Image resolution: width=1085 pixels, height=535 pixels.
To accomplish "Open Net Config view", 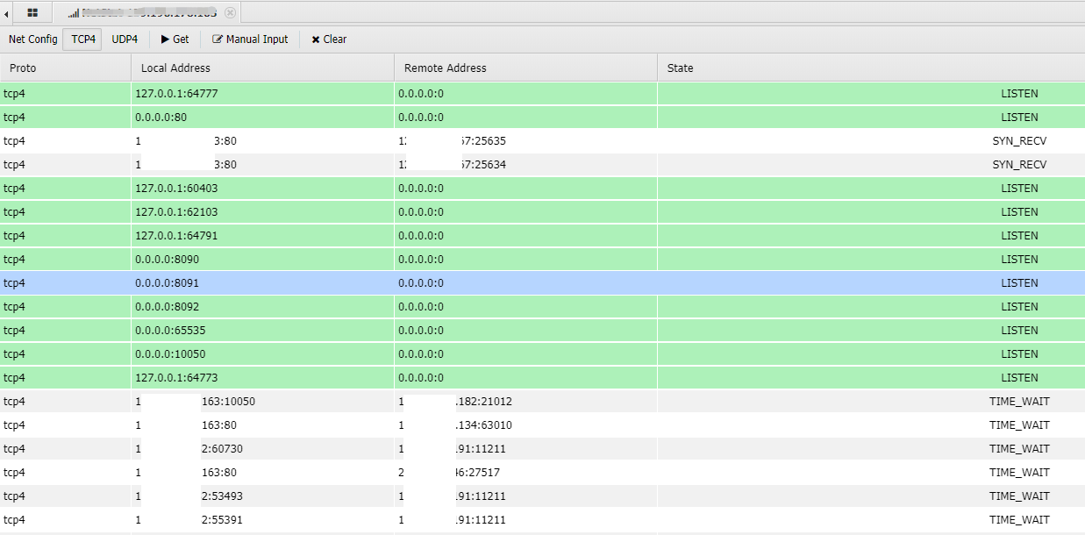I will pyautogui.click(x=32, y=39).
